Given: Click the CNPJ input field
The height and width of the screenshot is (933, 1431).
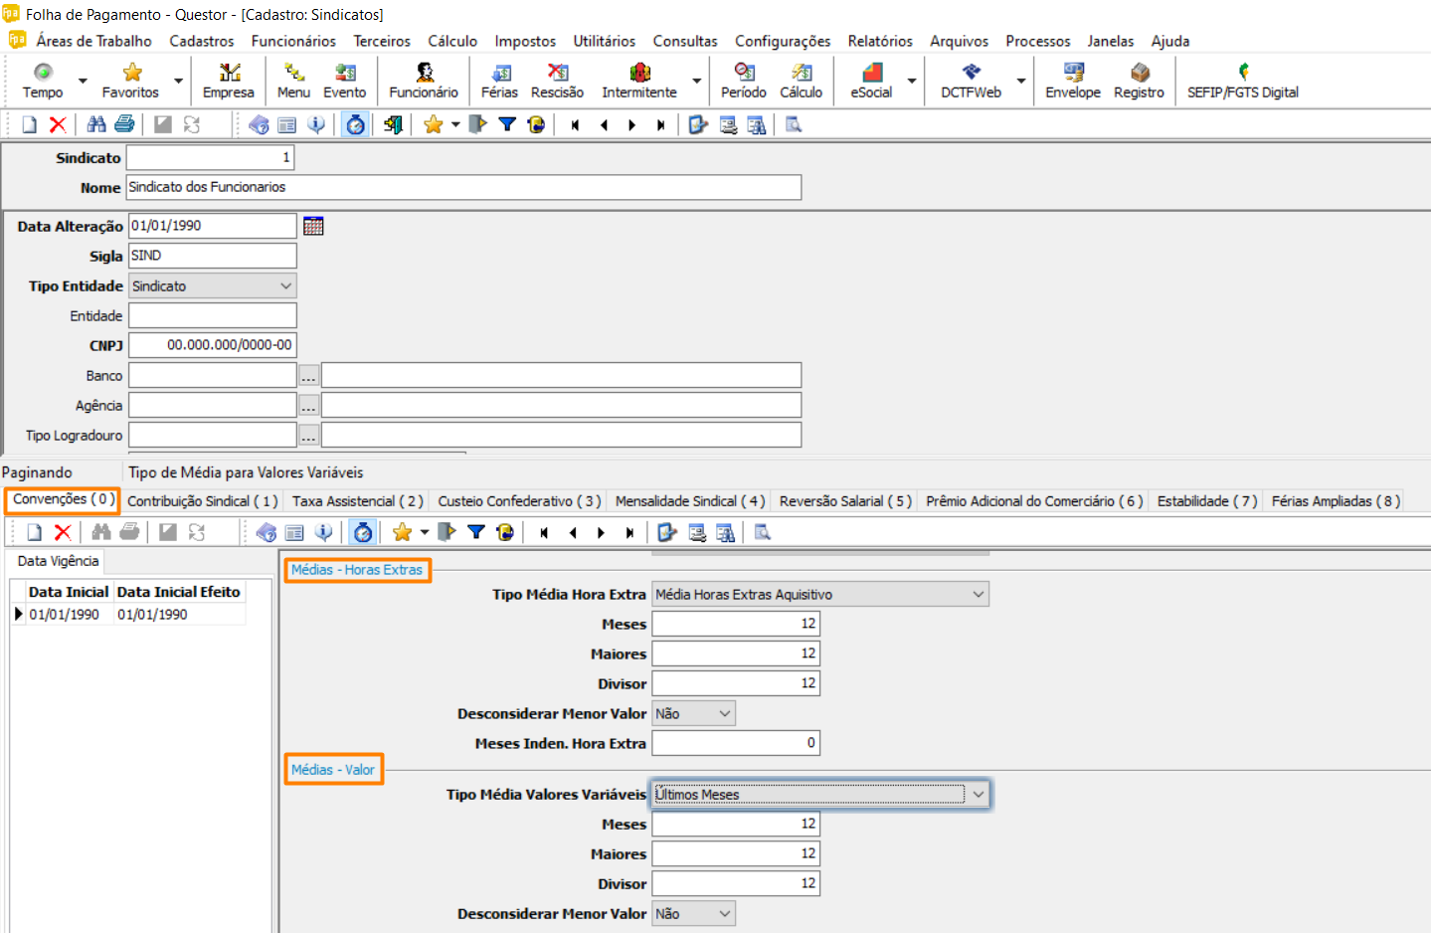Looking at the screenshot, I should [213, 345].
